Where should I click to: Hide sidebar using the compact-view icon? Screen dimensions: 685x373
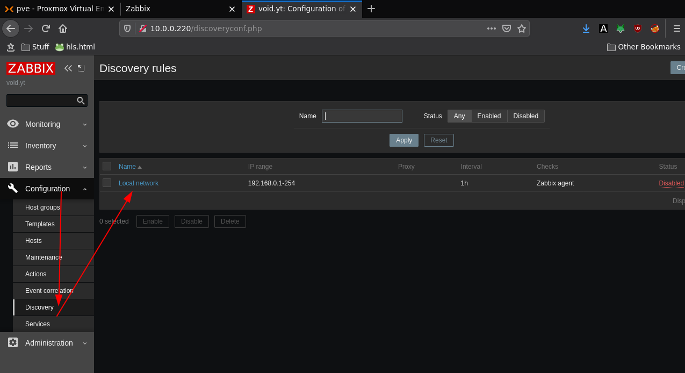point(81,68)
